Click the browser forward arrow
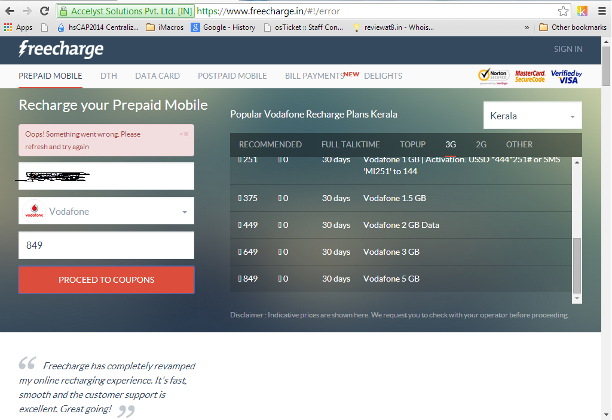Viewport: 612px width, 420px height. (x=27, y=11)
